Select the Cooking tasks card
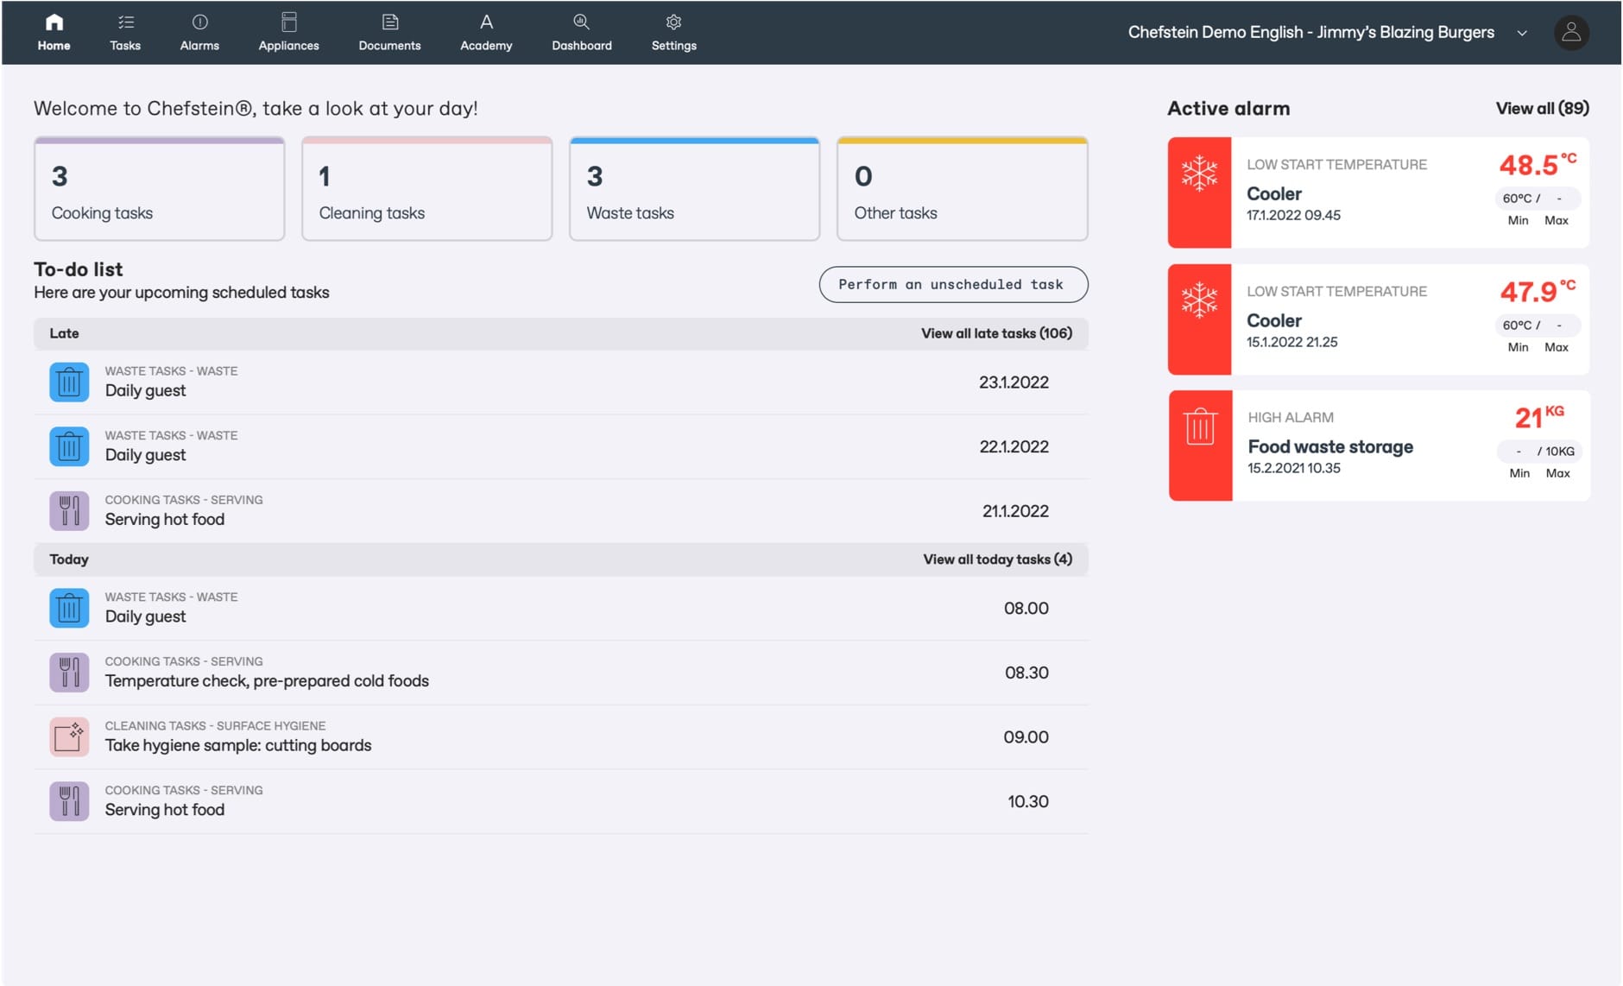 point(159,188)
